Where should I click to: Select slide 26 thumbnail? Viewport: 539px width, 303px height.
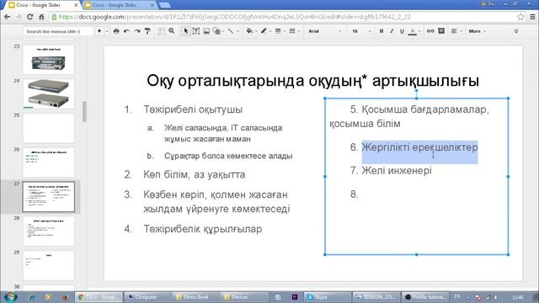click(x=49, y=162)
